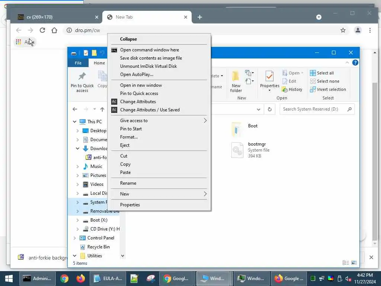The width and height of the screenshot is (381, 286).
Task: Click Explorer Help question mark icon
Action: coord(355,63)
